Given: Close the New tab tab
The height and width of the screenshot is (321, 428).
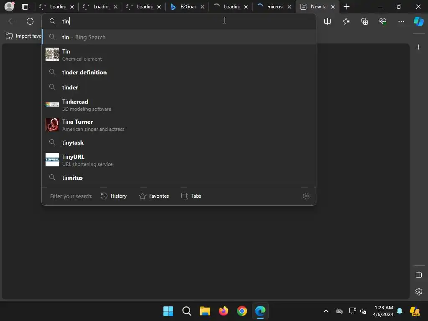Looking at the screenshot, I should 333,7.
